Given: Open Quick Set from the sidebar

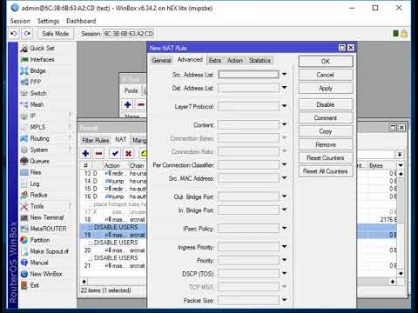Looking at the screenshot, I should tap(43, 48).
